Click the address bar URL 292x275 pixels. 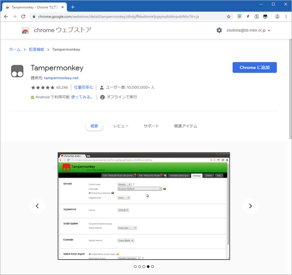click(x=118, y=17)
